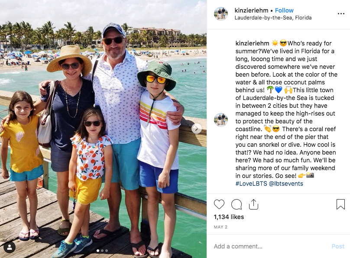This screenshot has width=350, height=258.
Task: Click the share post icon
Action: point(253,204)
